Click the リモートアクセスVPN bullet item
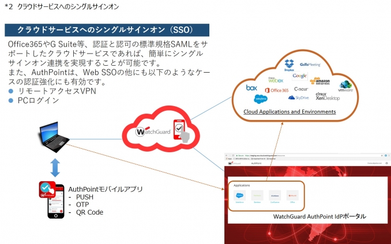Image resolution: width=391 pixels, height=244 pixels. 52,91
